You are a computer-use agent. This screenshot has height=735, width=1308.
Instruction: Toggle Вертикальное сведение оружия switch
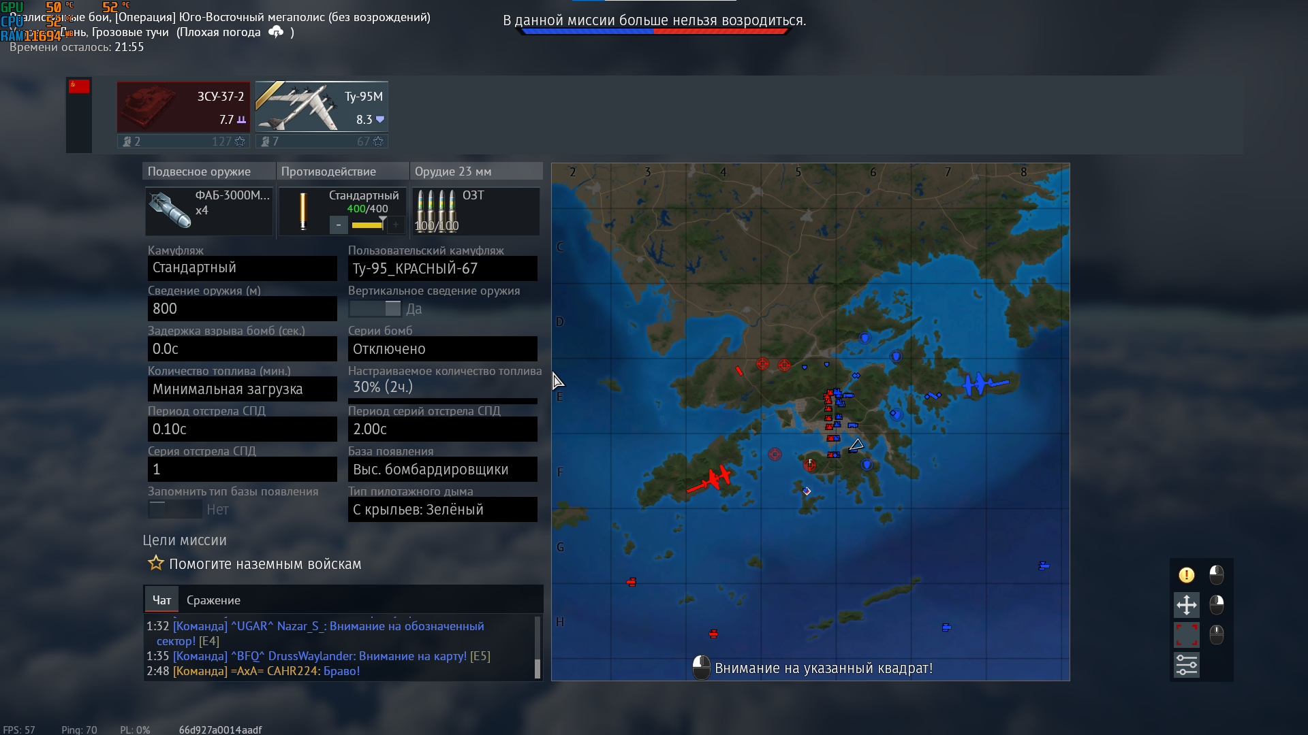(375, 309)
